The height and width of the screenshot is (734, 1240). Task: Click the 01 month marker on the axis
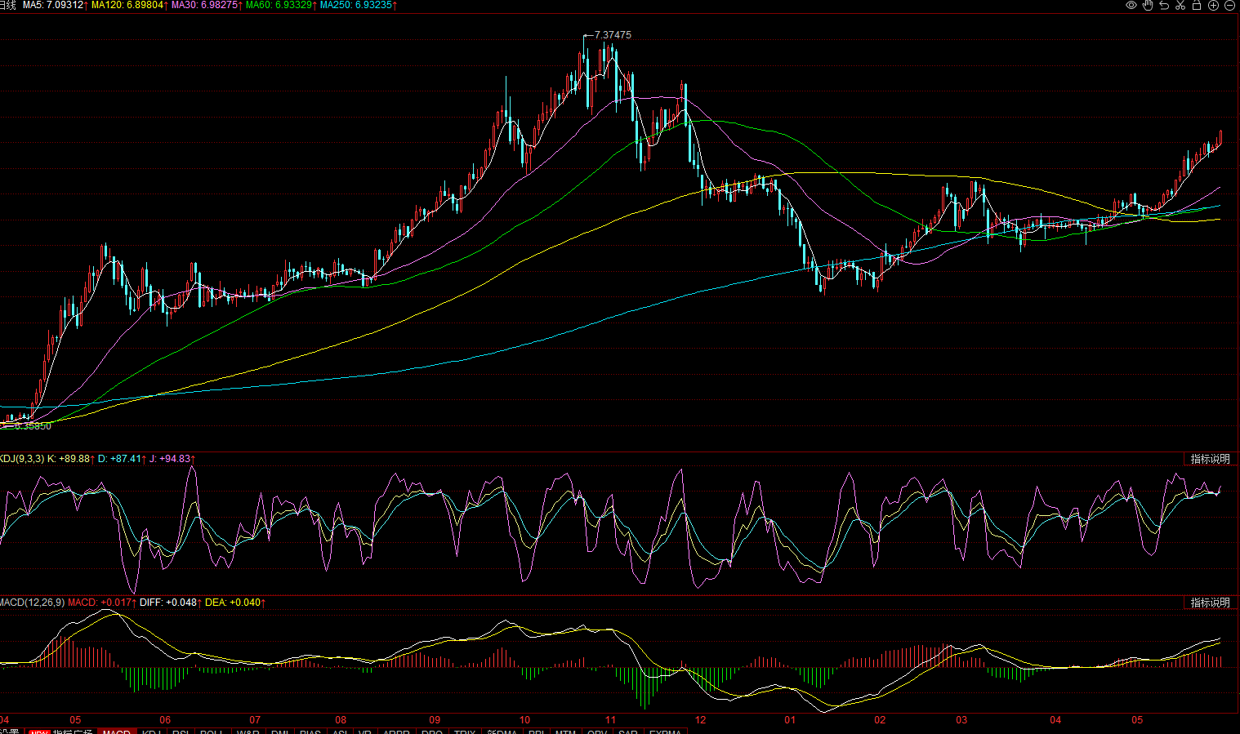click(x=790, y=720)
